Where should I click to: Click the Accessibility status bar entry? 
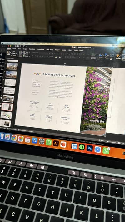(26, 131)
